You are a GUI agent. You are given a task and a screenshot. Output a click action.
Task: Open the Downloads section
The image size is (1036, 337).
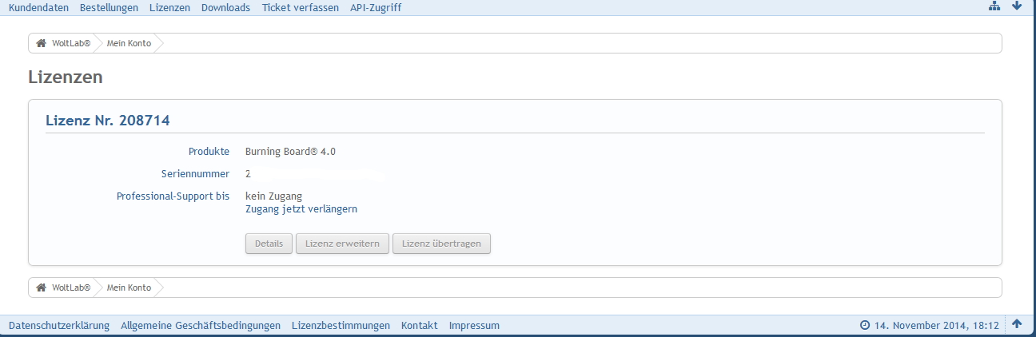[225, 7]
